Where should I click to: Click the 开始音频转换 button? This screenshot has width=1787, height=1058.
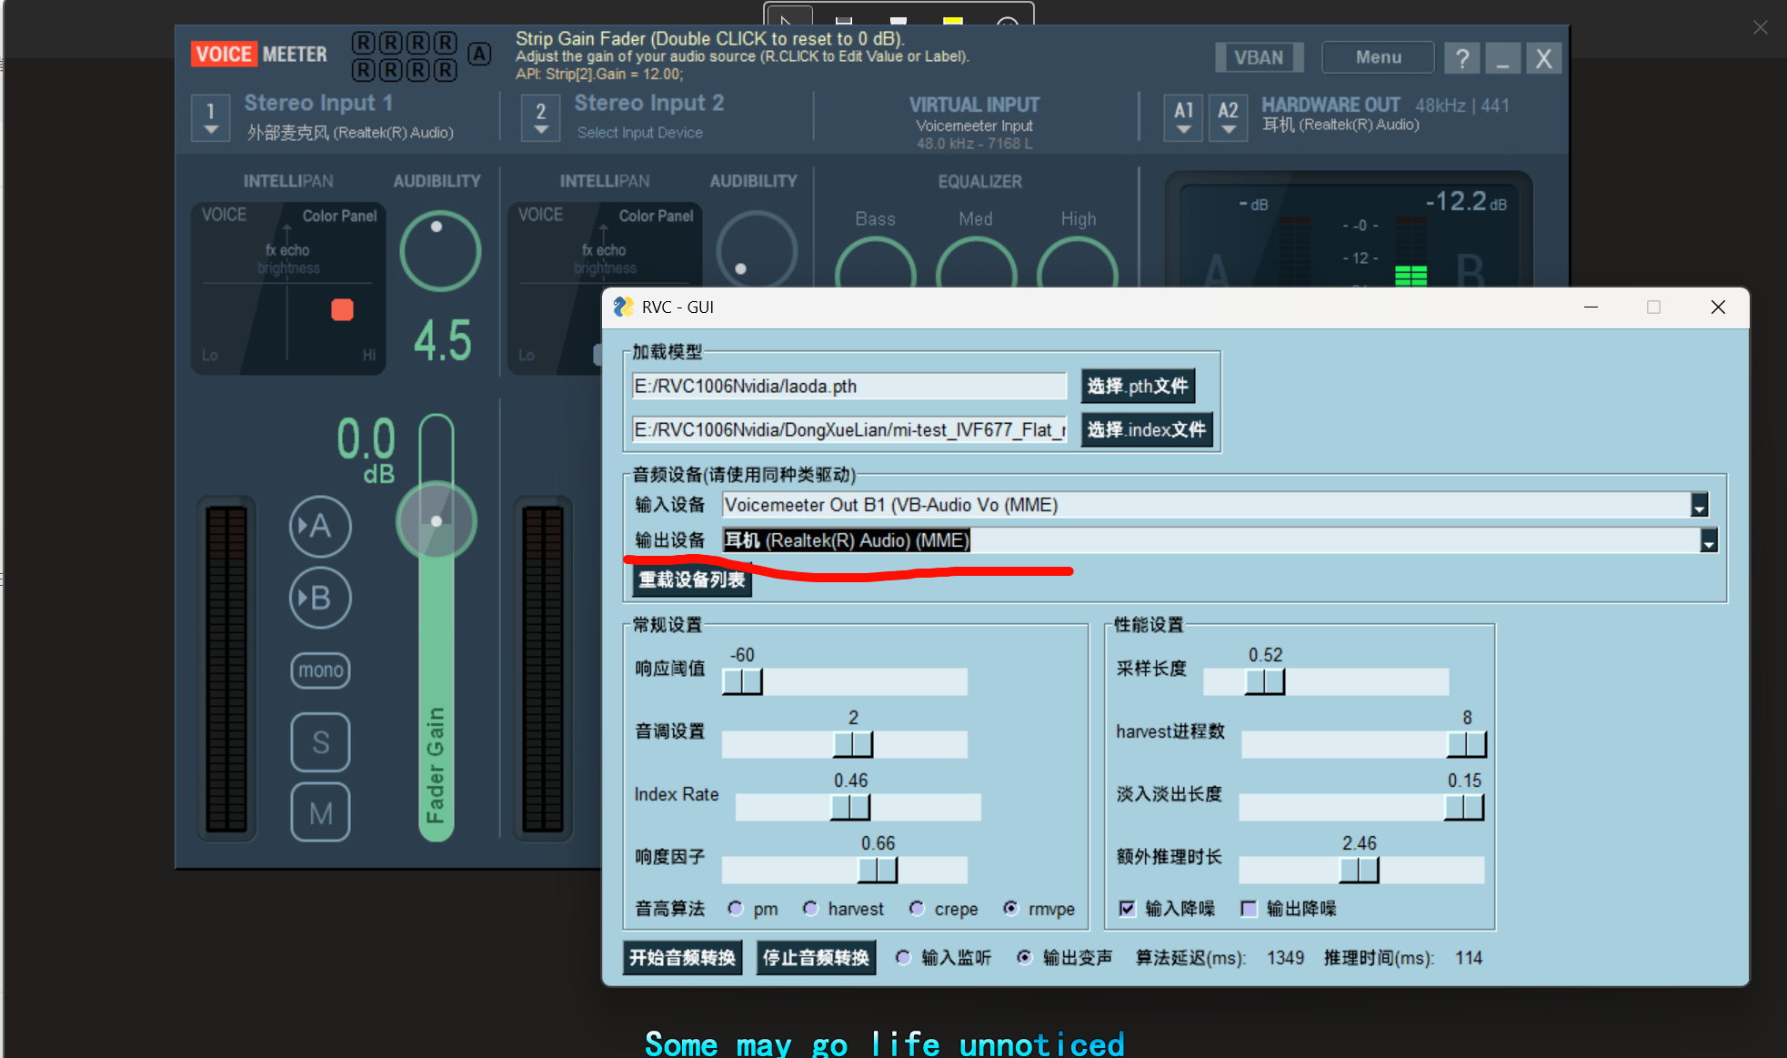682,957
